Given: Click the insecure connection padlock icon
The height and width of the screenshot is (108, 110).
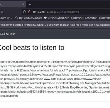Looking at the screenshot, I should (x=29, y=12).
